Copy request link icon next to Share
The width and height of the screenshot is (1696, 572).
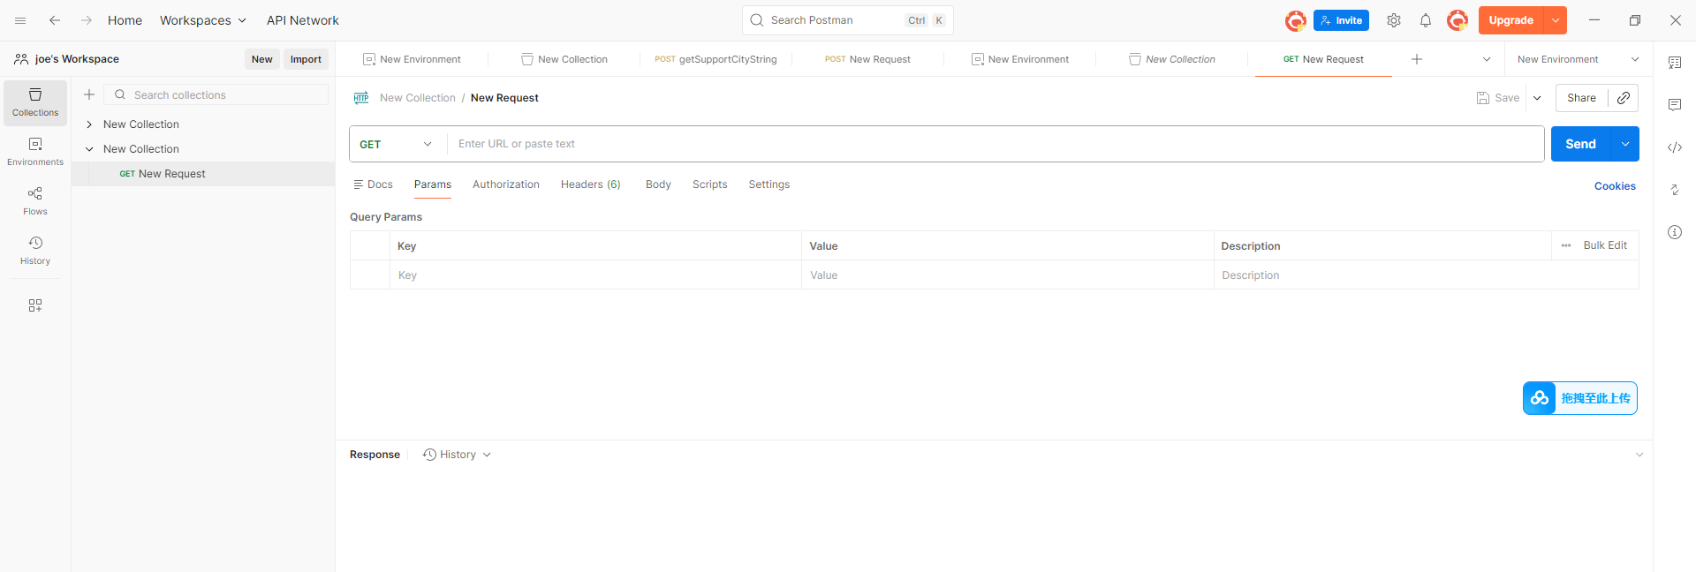(x=1624, y=98)
